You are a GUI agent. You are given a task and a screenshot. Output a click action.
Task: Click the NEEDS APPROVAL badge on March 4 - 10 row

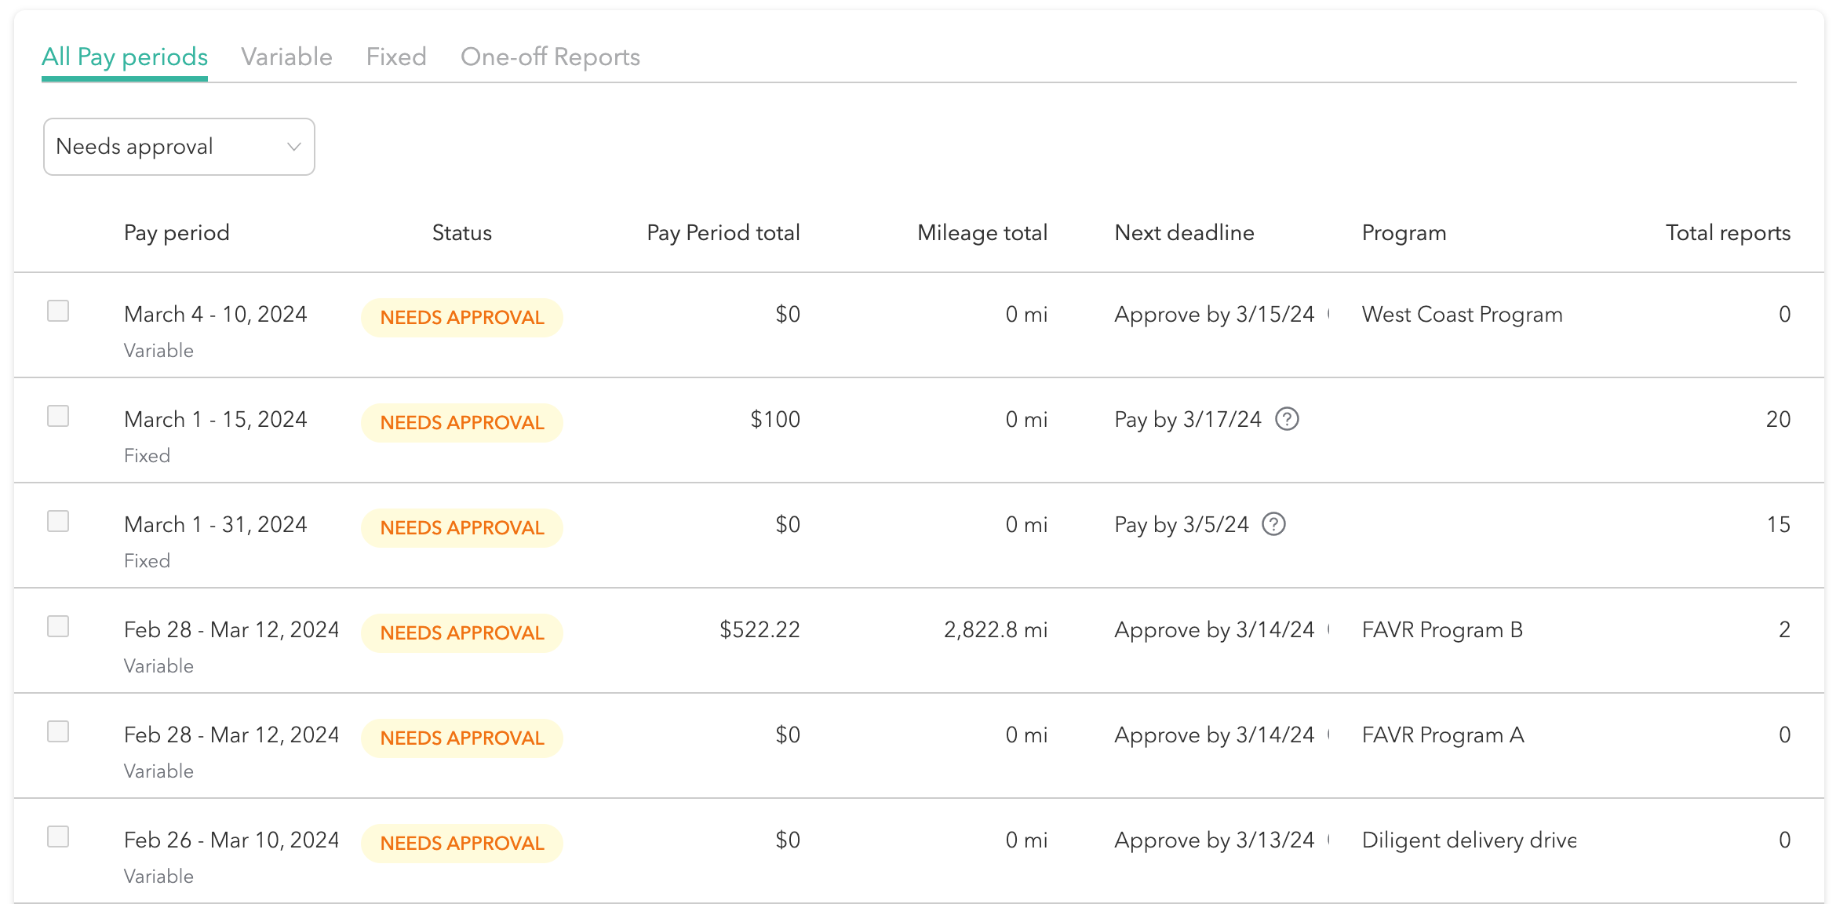click(x=461, y=317)
